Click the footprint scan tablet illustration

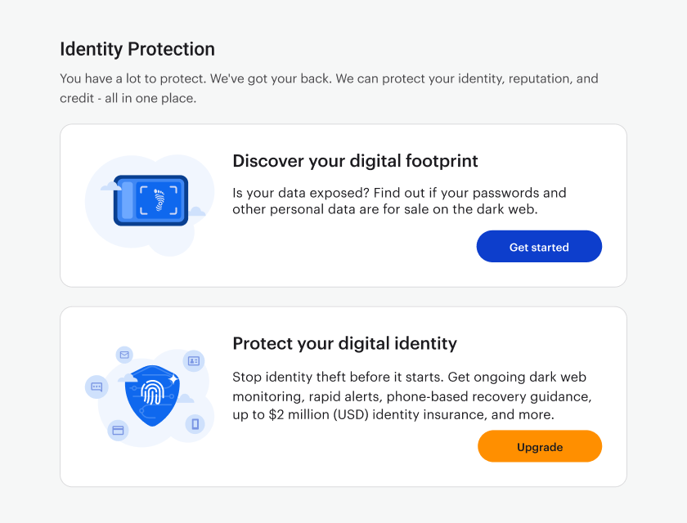(150, 200)
